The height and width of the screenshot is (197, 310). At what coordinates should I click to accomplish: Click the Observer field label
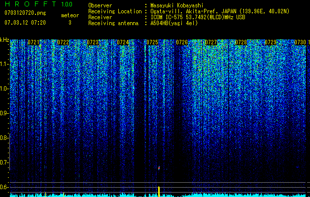point(100,5)
